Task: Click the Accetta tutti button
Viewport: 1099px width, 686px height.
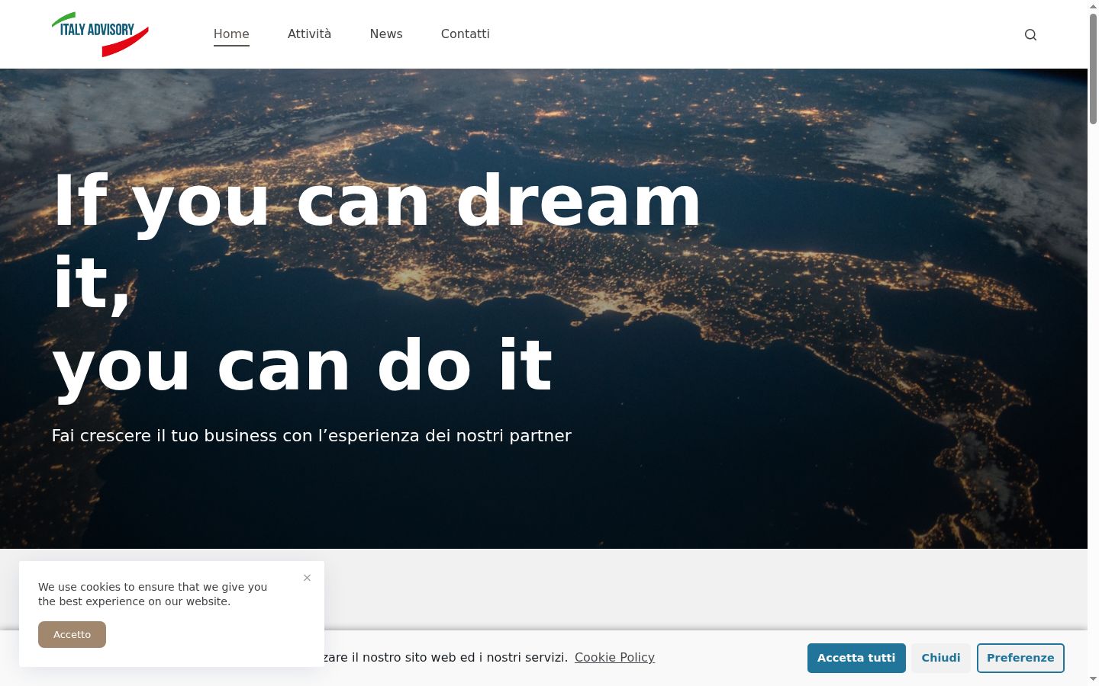Action: 856,658
